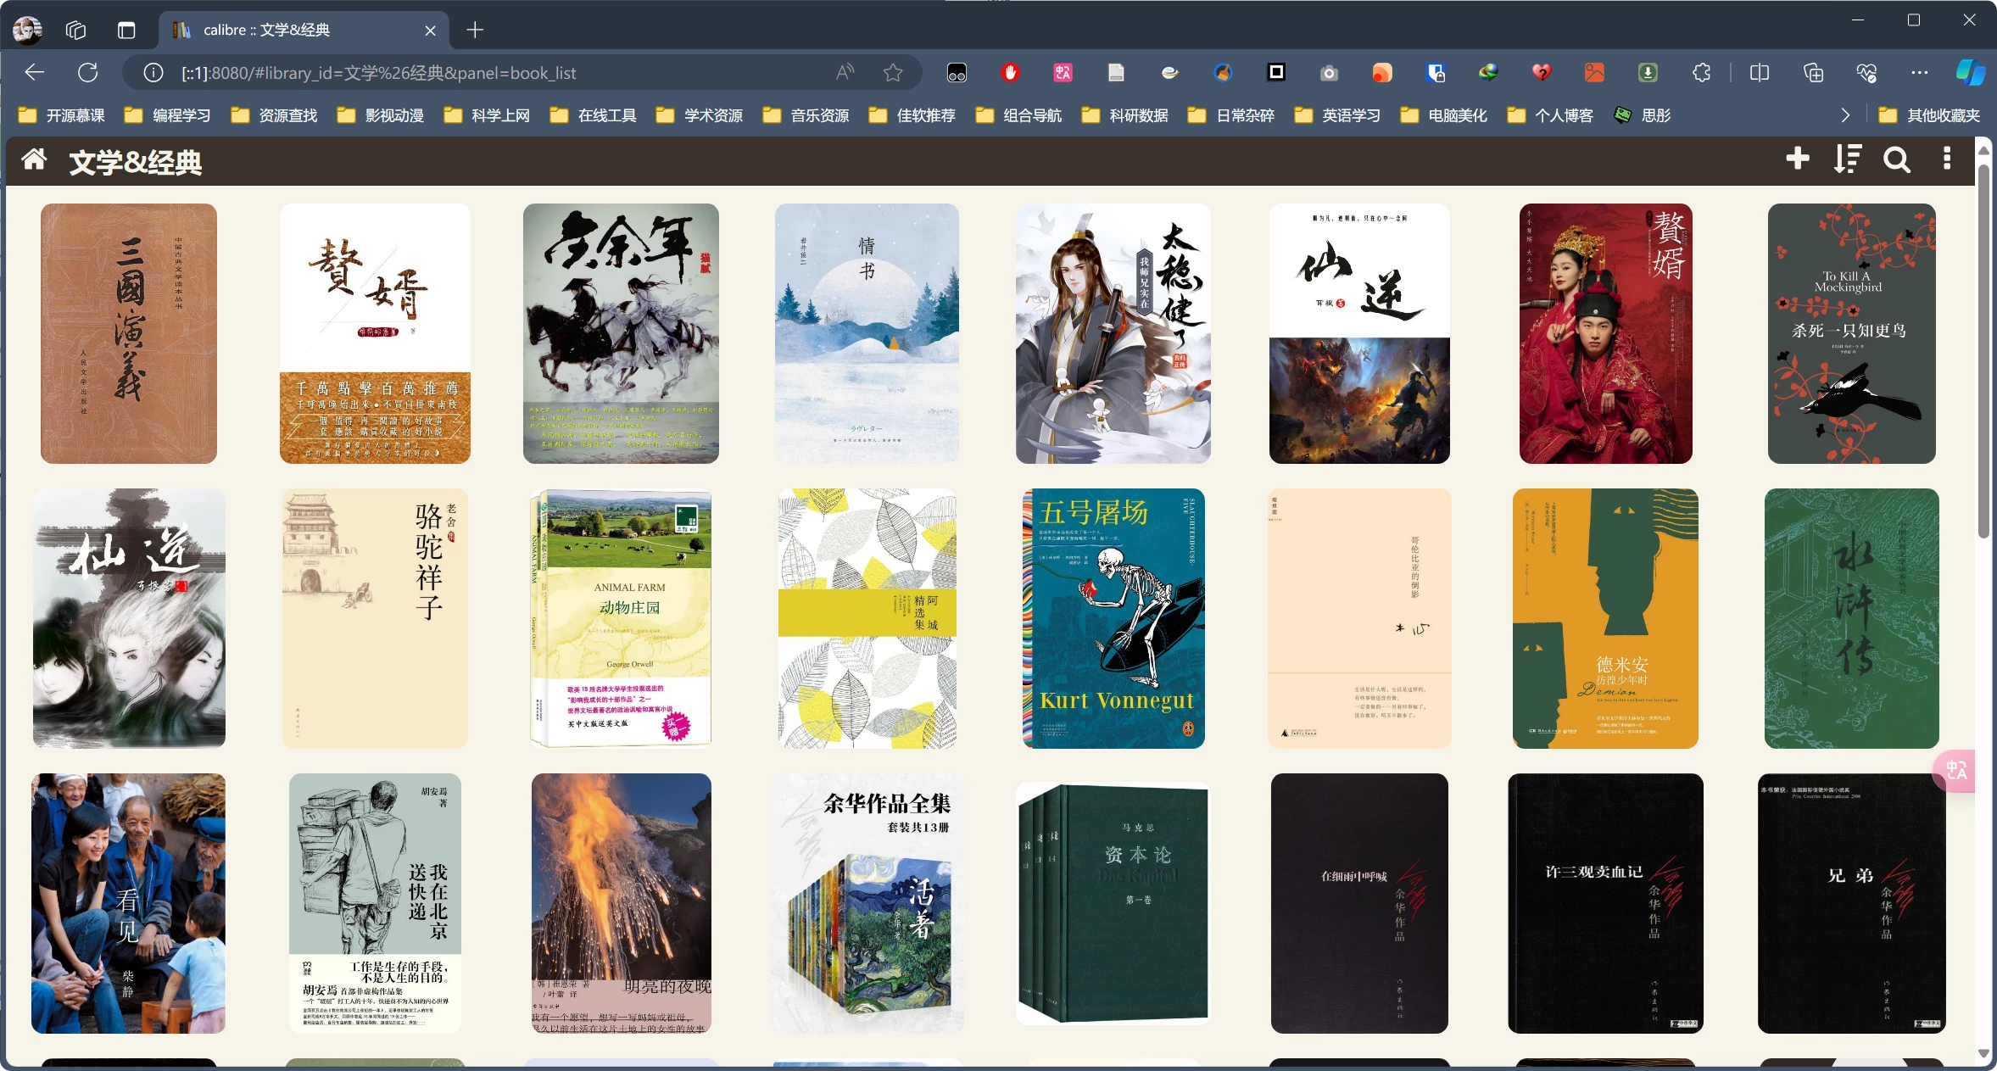Open the 影视动漫 bookmarks folder
This screenshot has height=1071, width=1997.
pos(380,115)
